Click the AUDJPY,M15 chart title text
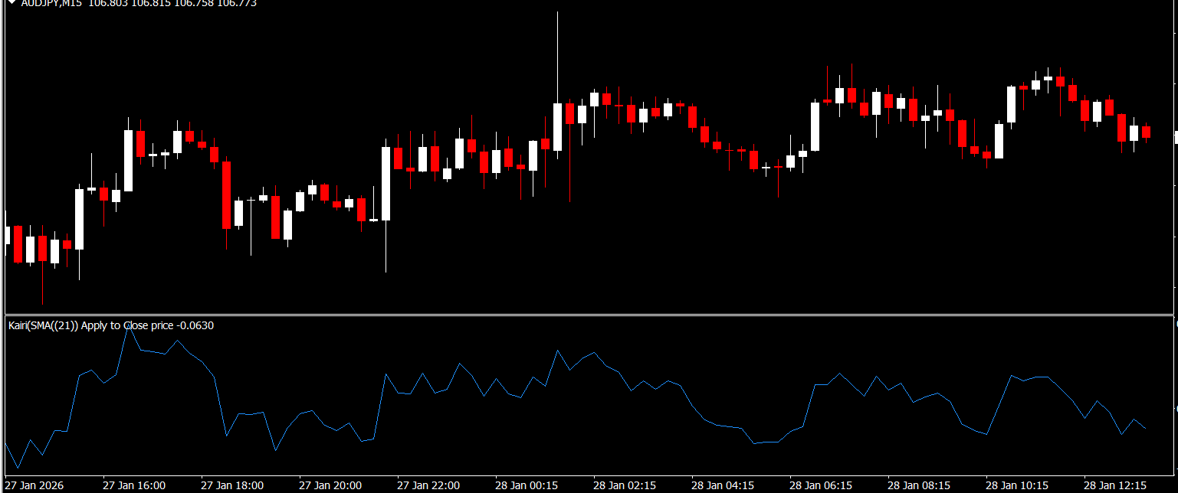Viewport: 1178px width, 493px height. click(x=54, y=3)
